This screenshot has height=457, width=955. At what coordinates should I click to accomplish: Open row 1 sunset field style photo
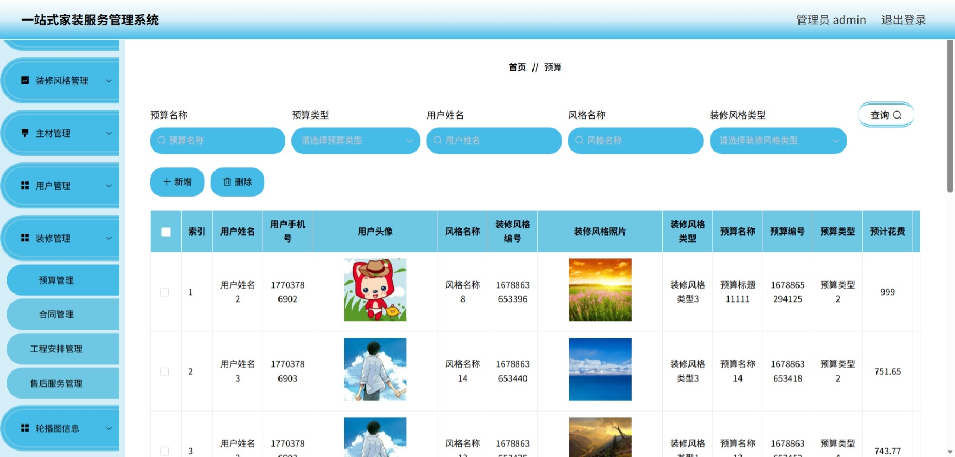click(600, 290)
